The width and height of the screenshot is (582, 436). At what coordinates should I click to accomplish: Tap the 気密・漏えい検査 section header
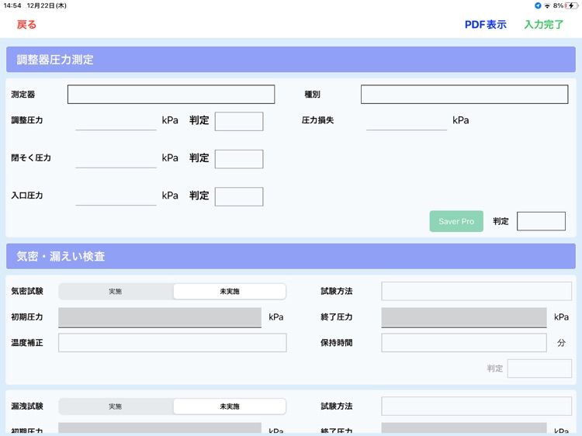291,256
